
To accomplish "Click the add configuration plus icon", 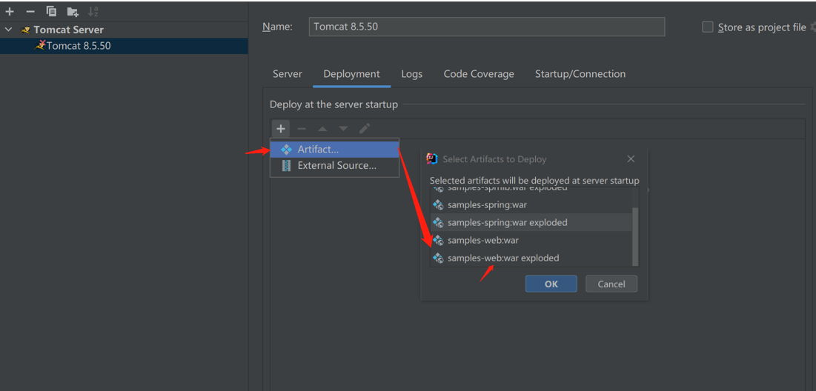I will (10, 11).
